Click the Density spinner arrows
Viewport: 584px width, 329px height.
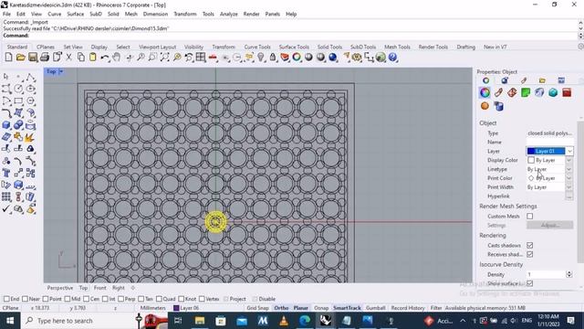tap(568, 274)
